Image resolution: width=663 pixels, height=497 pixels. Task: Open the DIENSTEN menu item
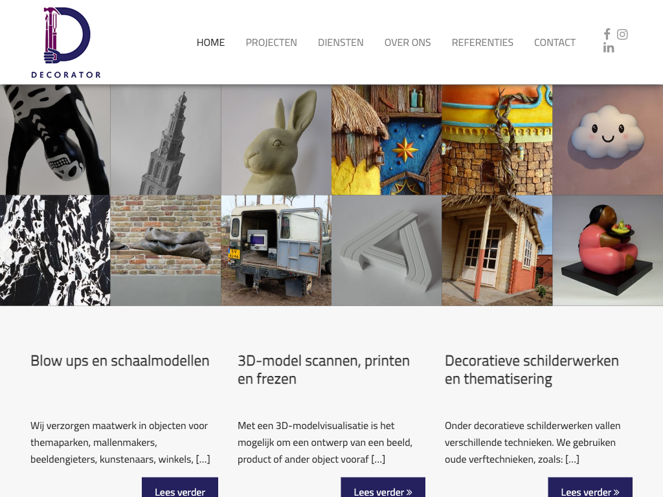coord(341,42)
